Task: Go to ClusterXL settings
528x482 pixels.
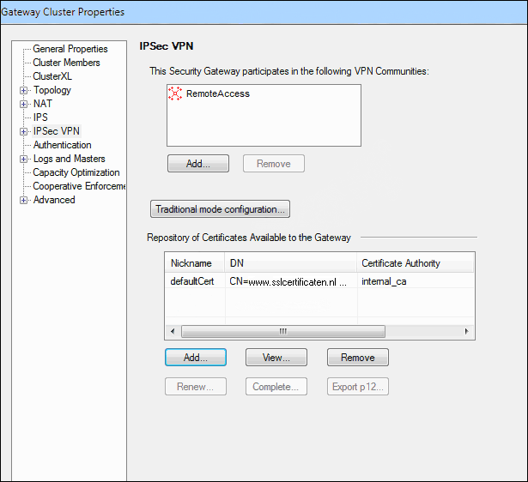Action: pyautogui.click(x=52, y=76)
